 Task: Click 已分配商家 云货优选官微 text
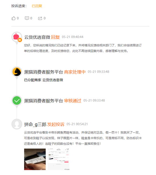(x=44, y=80)
